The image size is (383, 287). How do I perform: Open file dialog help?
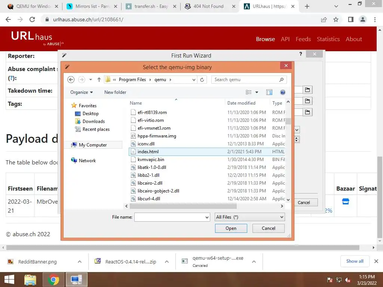click(283, 92)
